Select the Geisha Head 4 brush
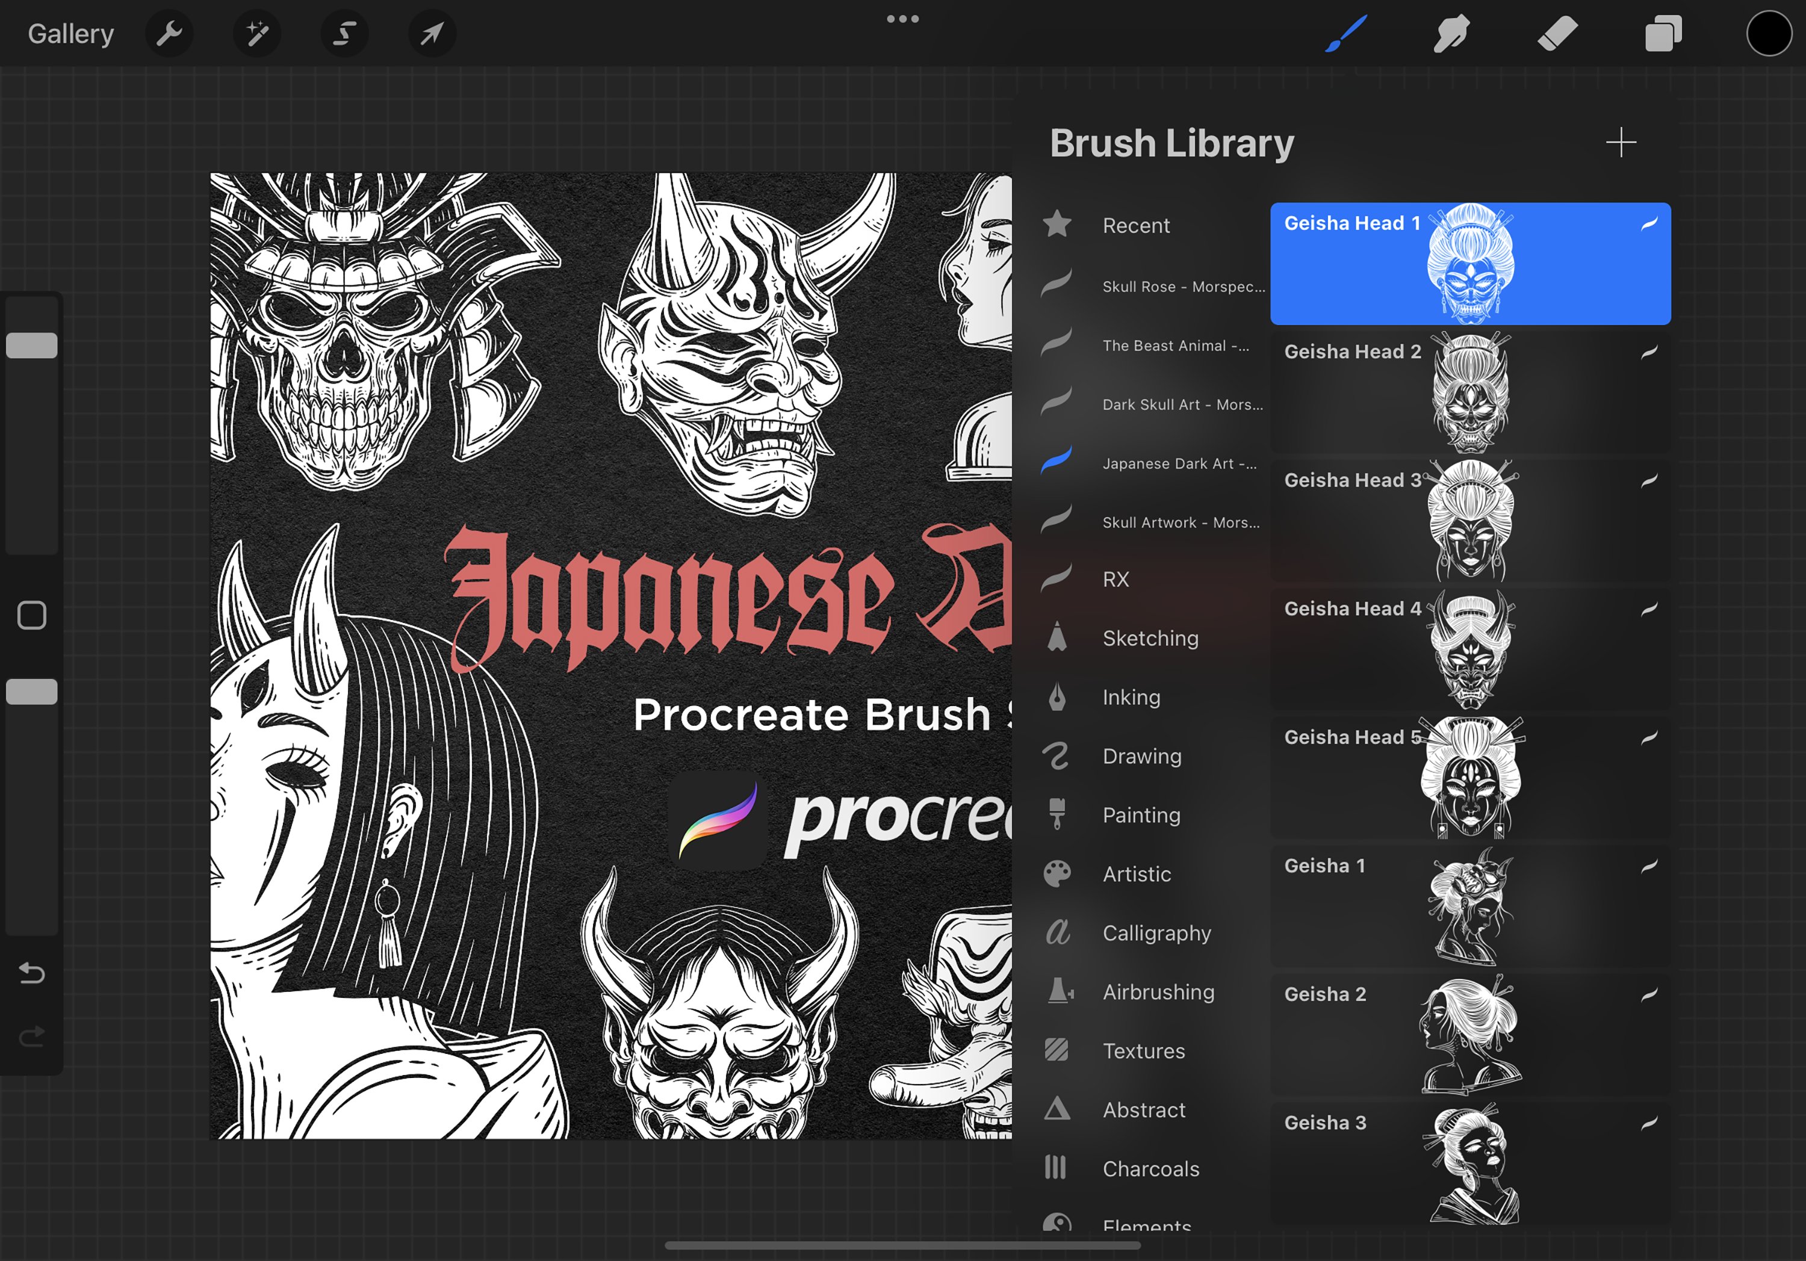Viewport: 1806px width, 1261px height. tap(1470, 649)
